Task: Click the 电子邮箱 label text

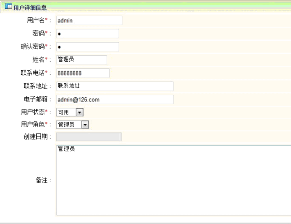Action: 36,99
